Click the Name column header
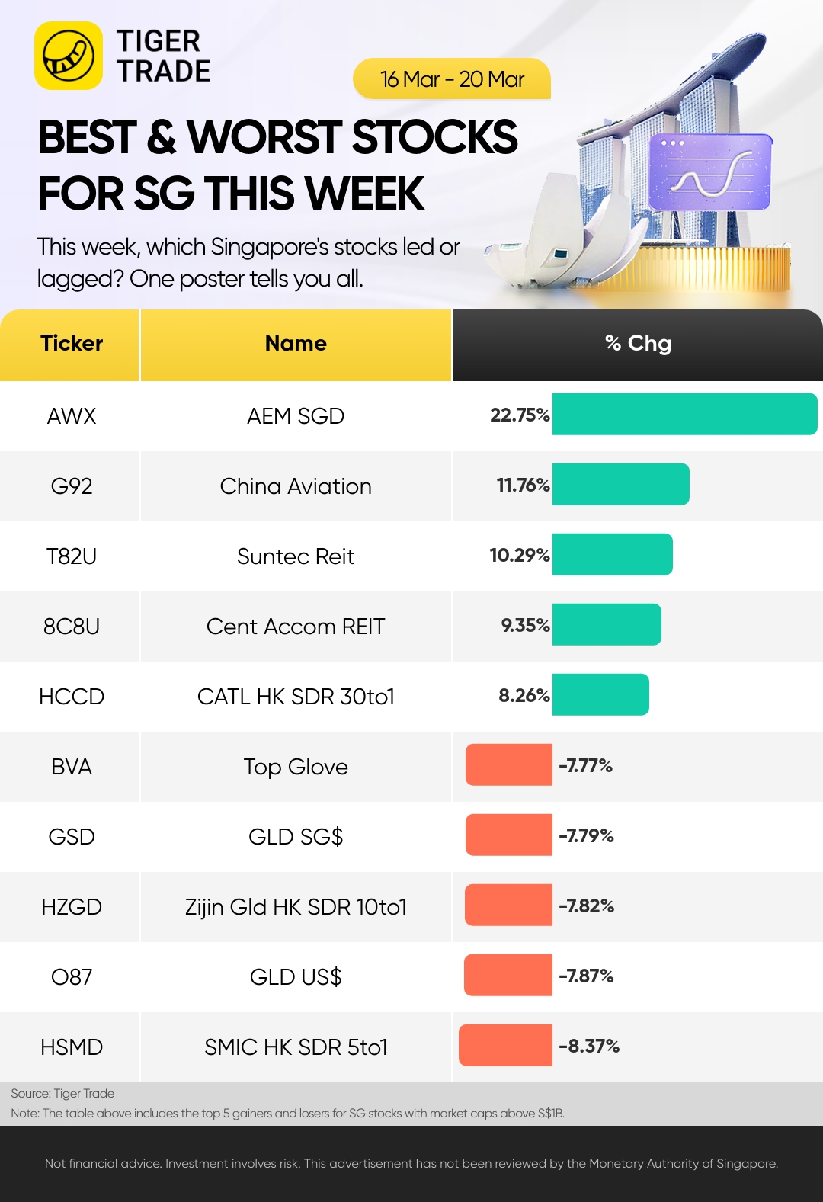 296,345
